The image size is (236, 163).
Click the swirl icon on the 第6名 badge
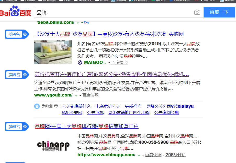[25, 126]
